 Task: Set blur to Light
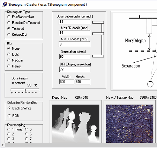(x=13, y=54)
